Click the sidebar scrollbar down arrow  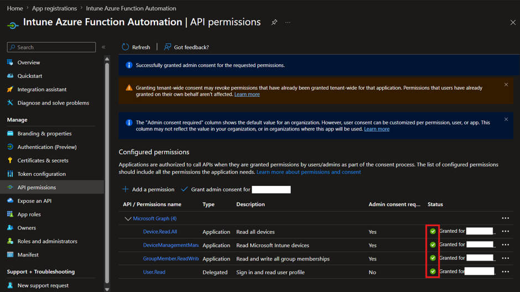[x=107, y=289]
